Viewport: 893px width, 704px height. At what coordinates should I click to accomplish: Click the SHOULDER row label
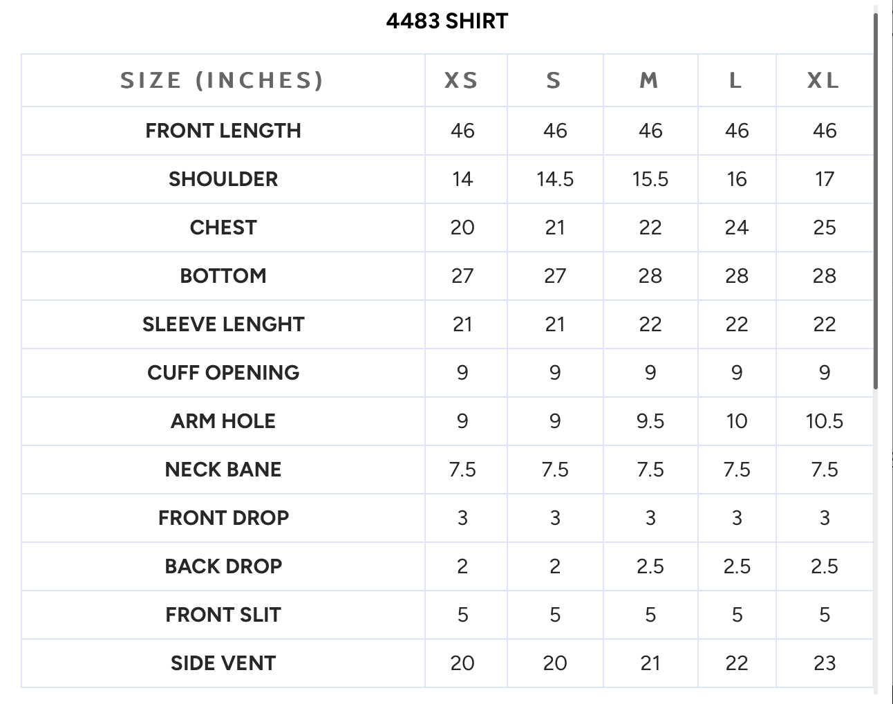(x=223, y=179)
